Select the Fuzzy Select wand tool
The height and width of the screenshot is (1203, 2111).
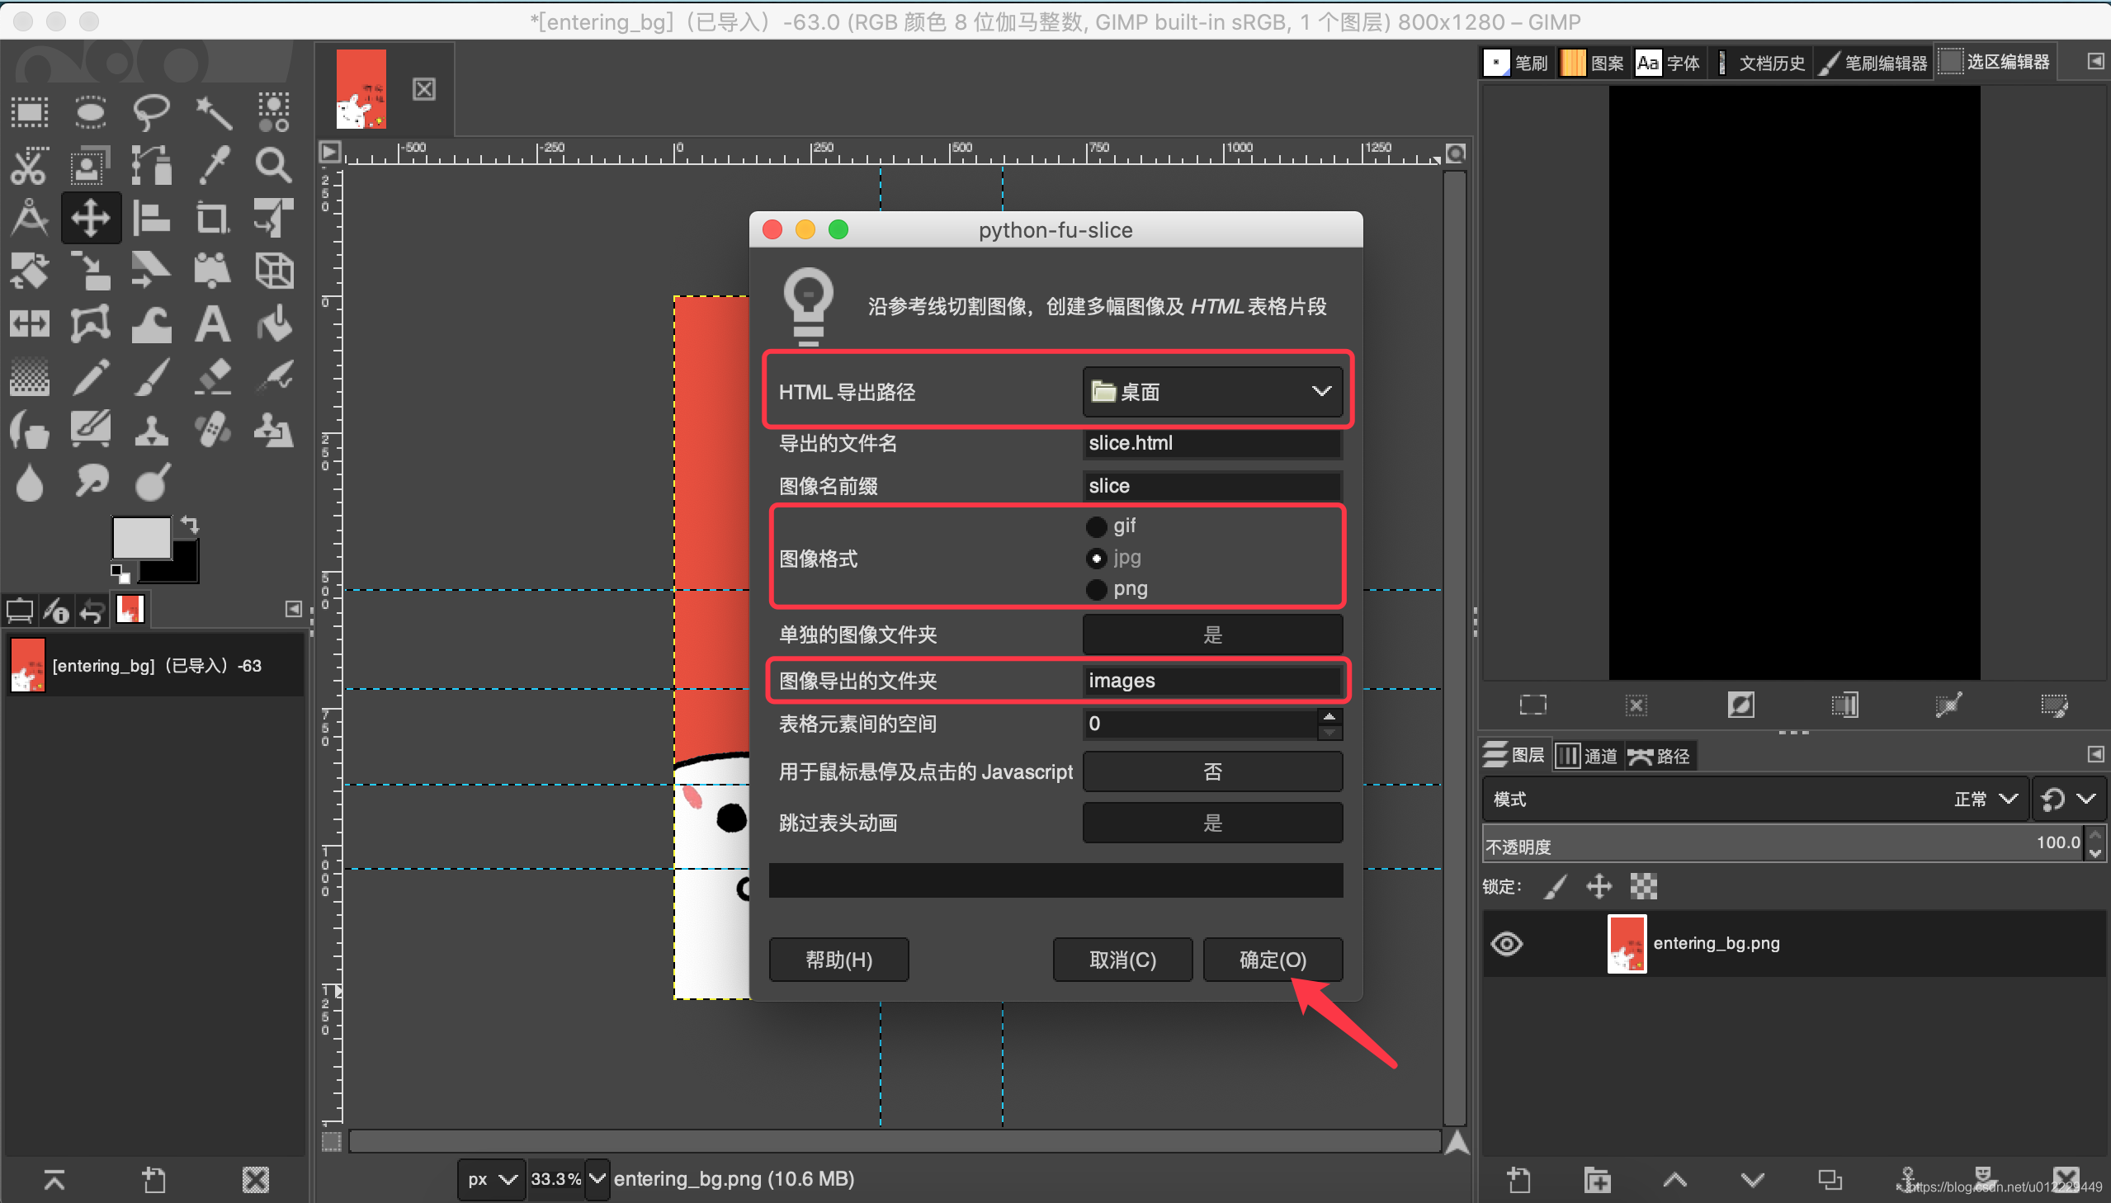(x=212, y=112)
